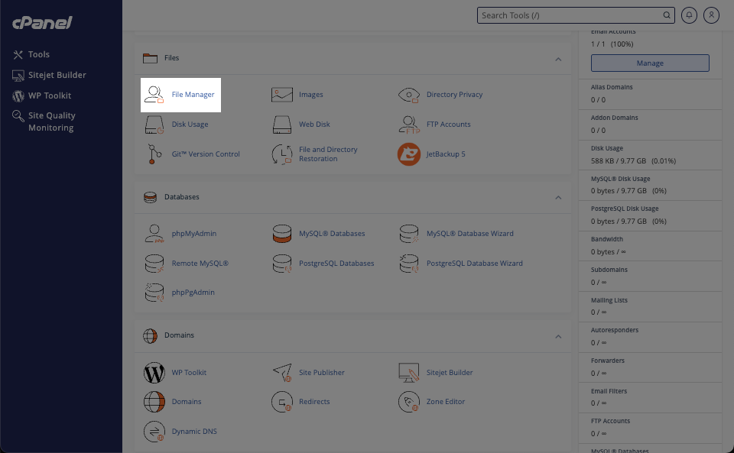This screenshot has width=734, height=453.
Task: Collapse the Files section
Action: 558,59
